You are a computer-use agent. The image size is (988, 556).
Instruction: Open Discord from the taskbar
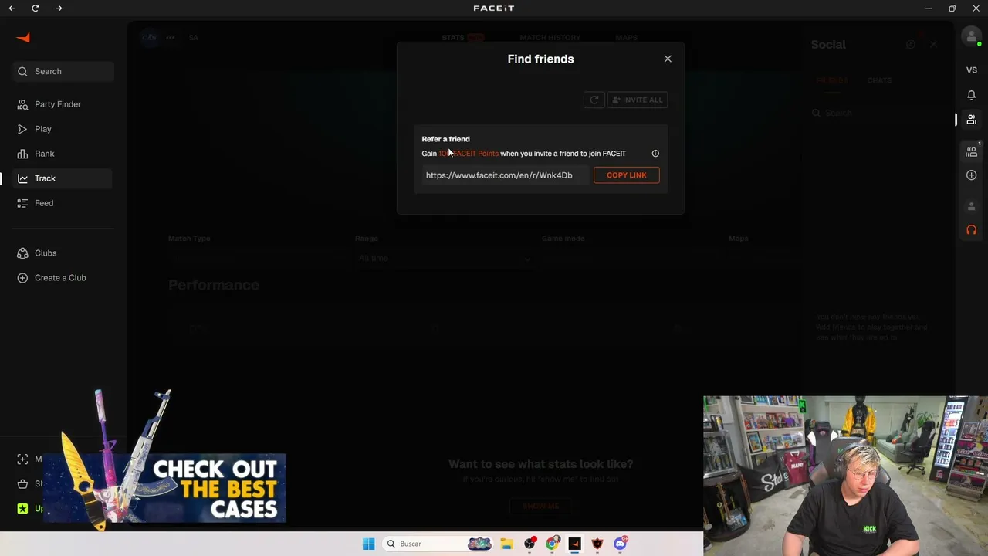pos(620,544)
